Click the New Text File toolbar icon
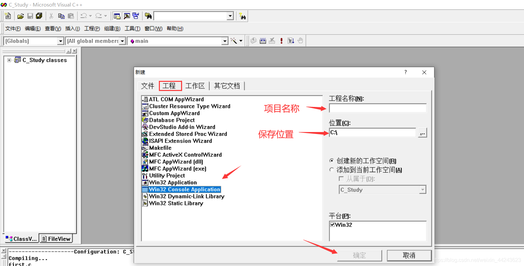Image resolution: width=524 pixels, height=266 pixels. (x=8, y=16)
